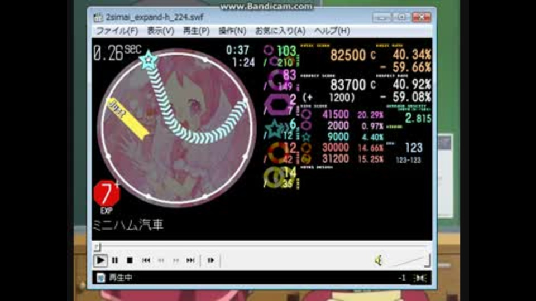This screenshot has width=536, height=301.
Task: Open the ファイル(F) menu
Action: click(x=117, y=31)
